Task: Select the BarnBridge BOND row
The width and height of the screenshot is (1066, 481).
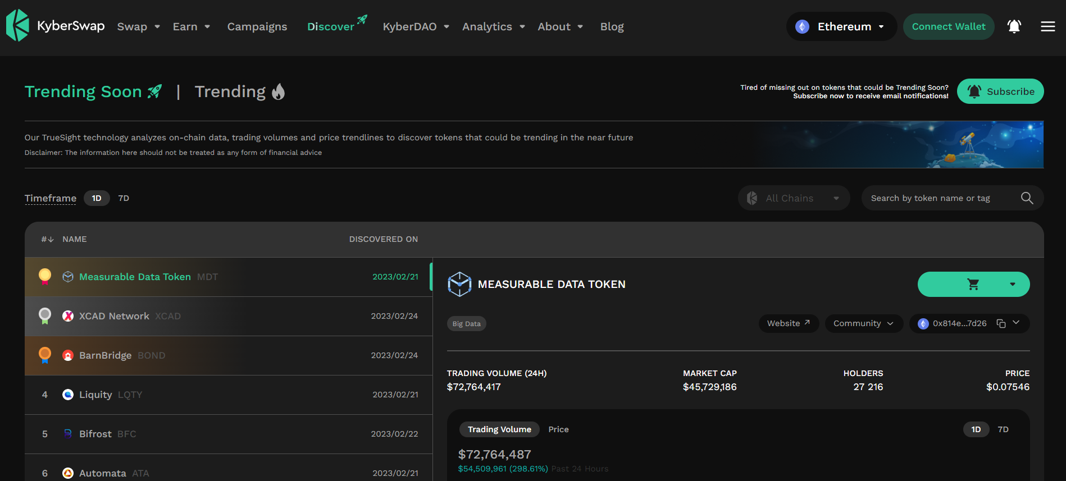Action: click(x=228, y=355)
